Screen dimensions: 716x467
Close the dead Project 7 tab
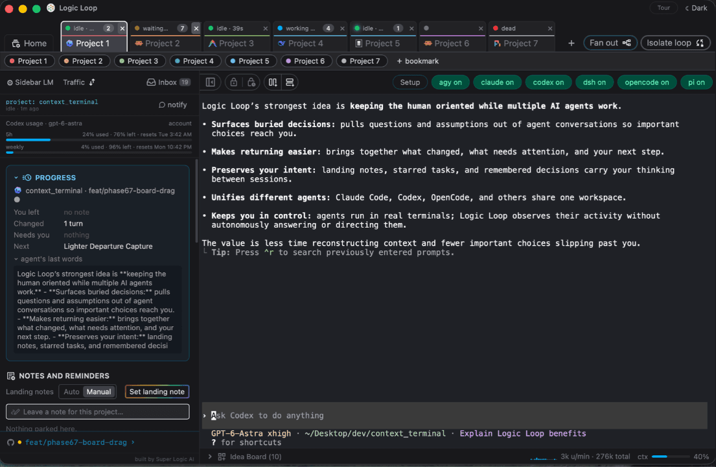[549, 29]
